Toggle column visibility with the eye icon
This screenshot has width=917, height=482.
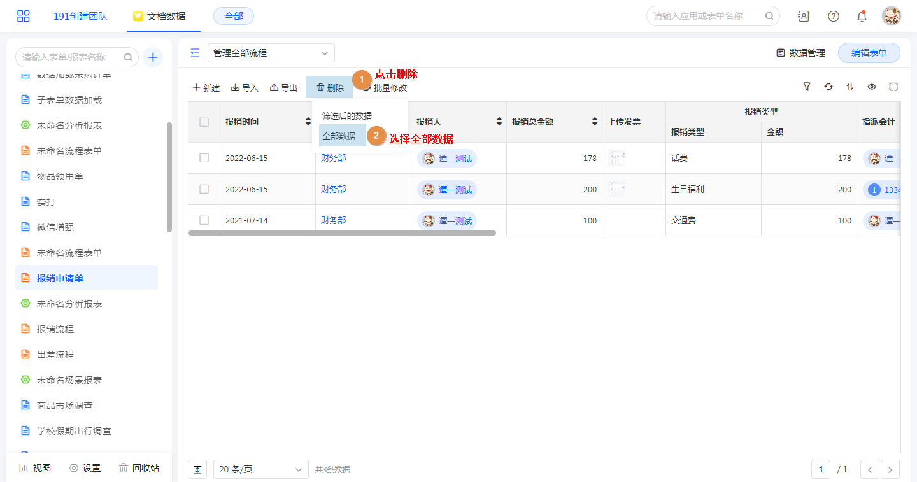pos(872,87)
